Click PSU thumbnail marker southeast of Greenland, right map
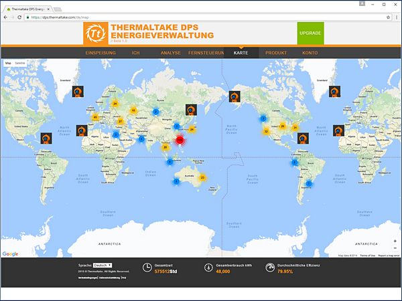This screenshot has height=301, width=402. pos(334,92)
